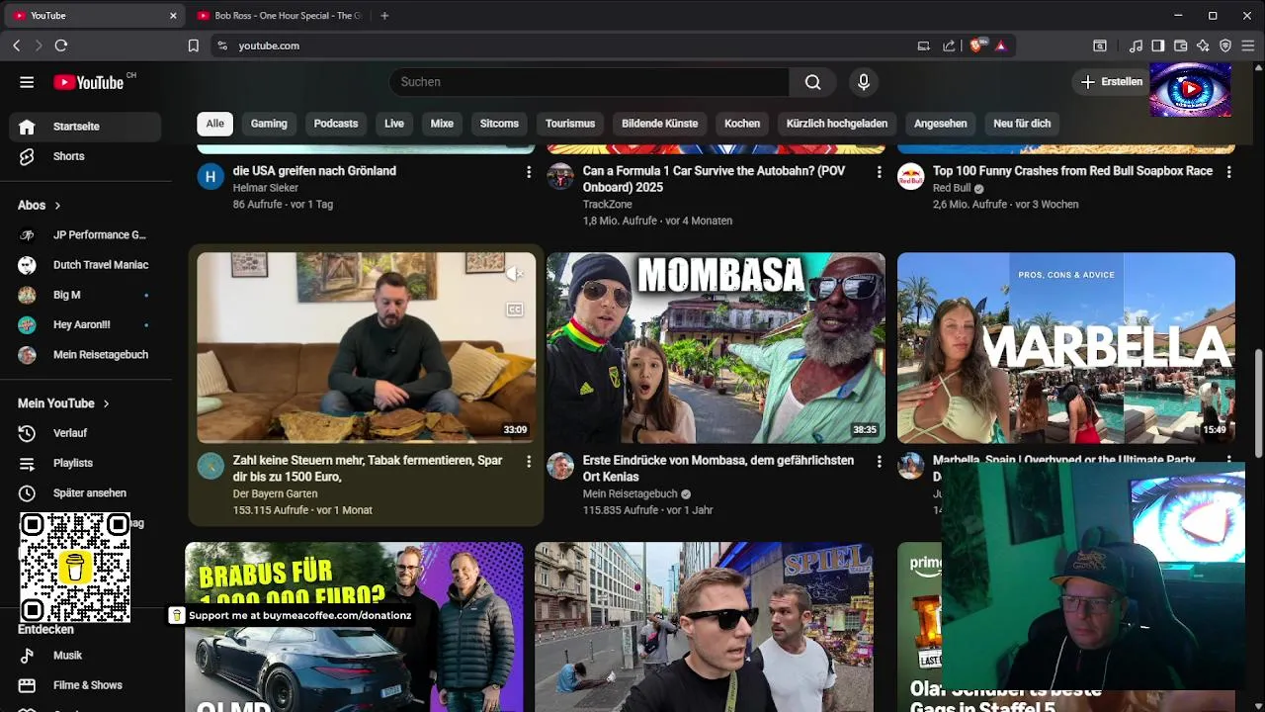
Task: Select the Kürzlich hochgeladen chip
Action: click(x=837, y=124)
